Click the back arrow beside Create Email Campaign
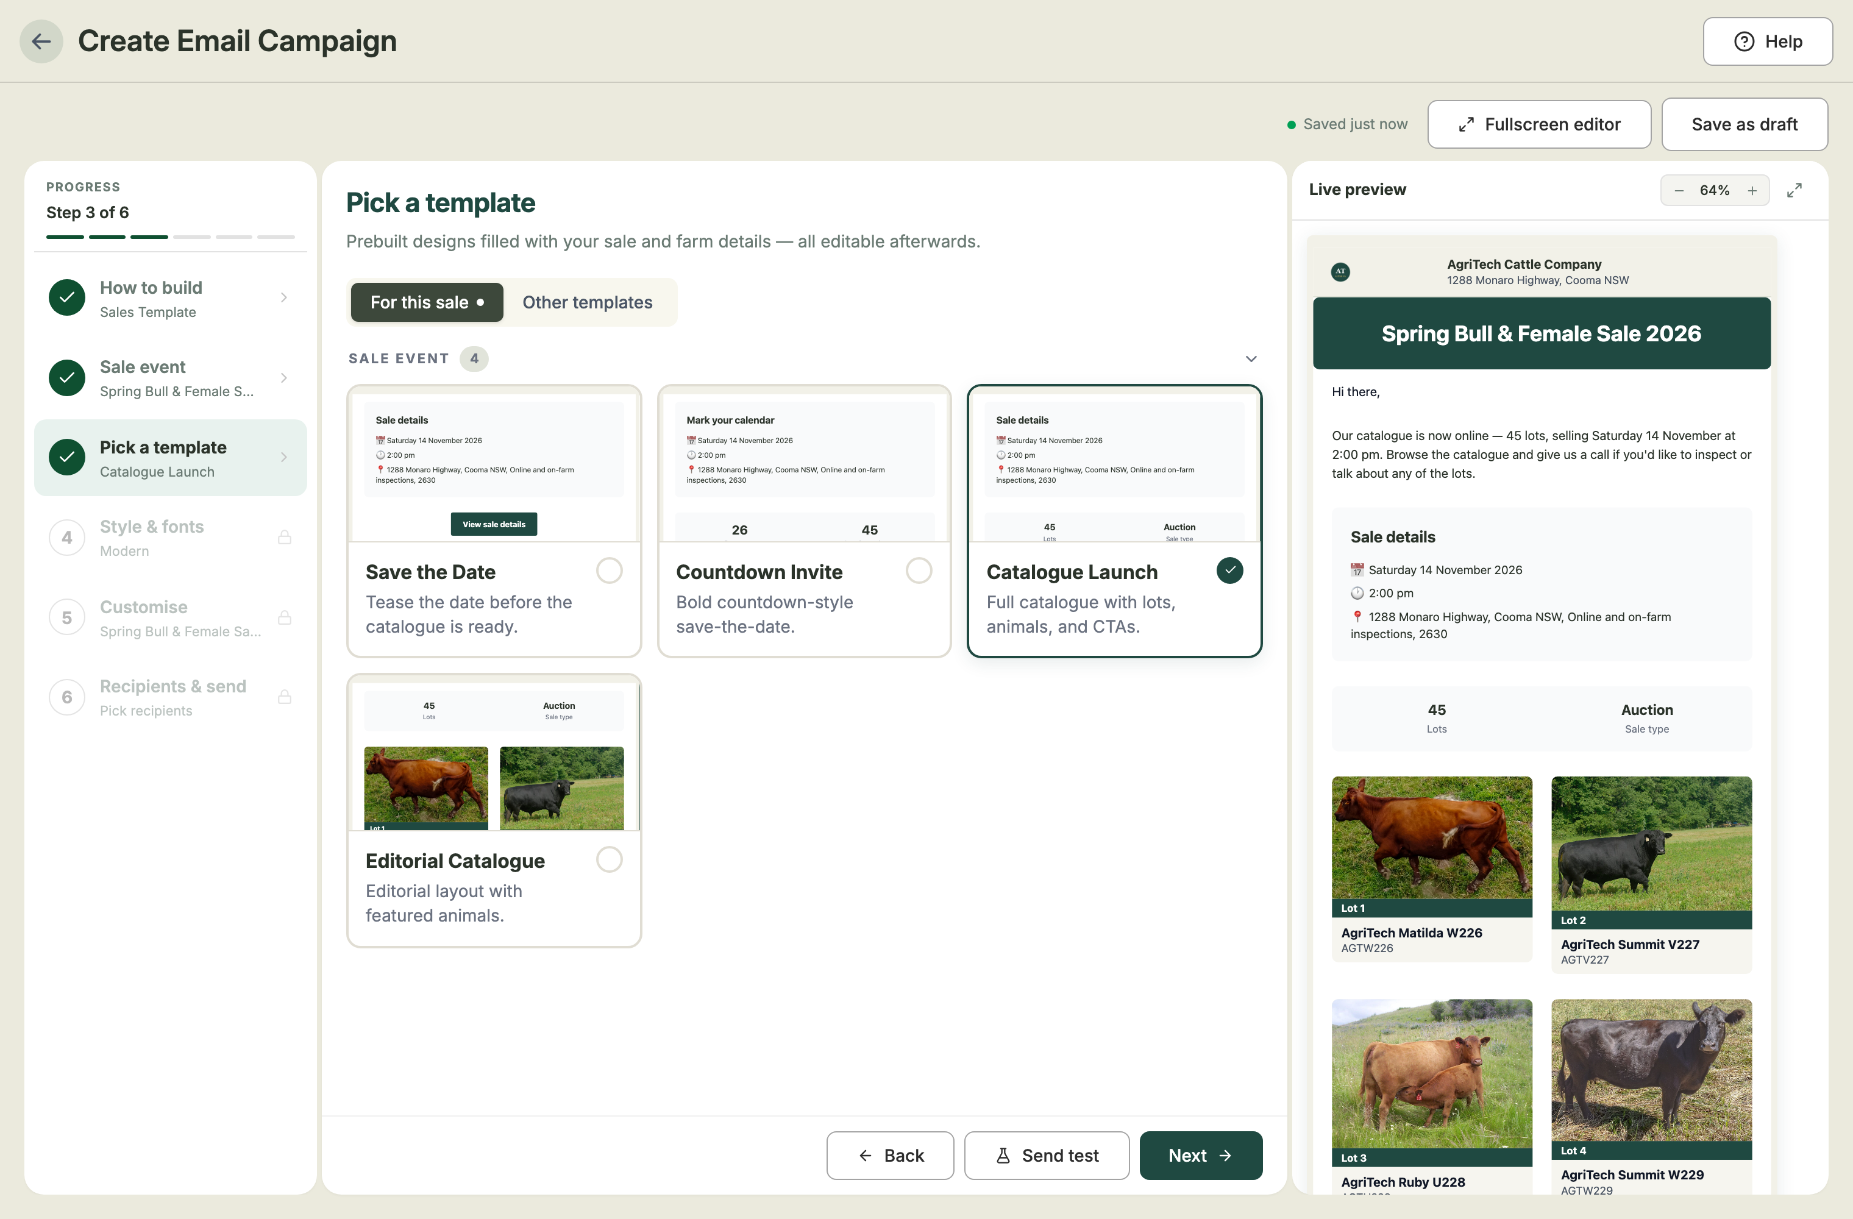The width and height of the screenshot is (1853, 1219). [41, 41]
